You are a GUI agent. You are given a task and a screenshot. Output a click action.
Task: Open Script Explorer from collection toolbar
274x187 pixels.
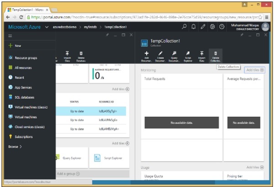coord(188,56)
